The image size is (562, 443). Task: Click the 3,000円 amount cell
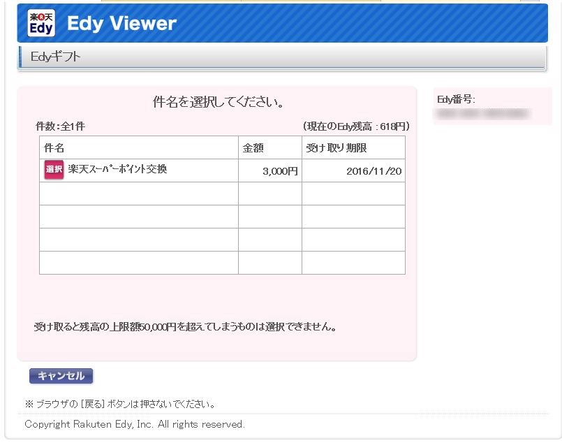[x=270, y=170]
